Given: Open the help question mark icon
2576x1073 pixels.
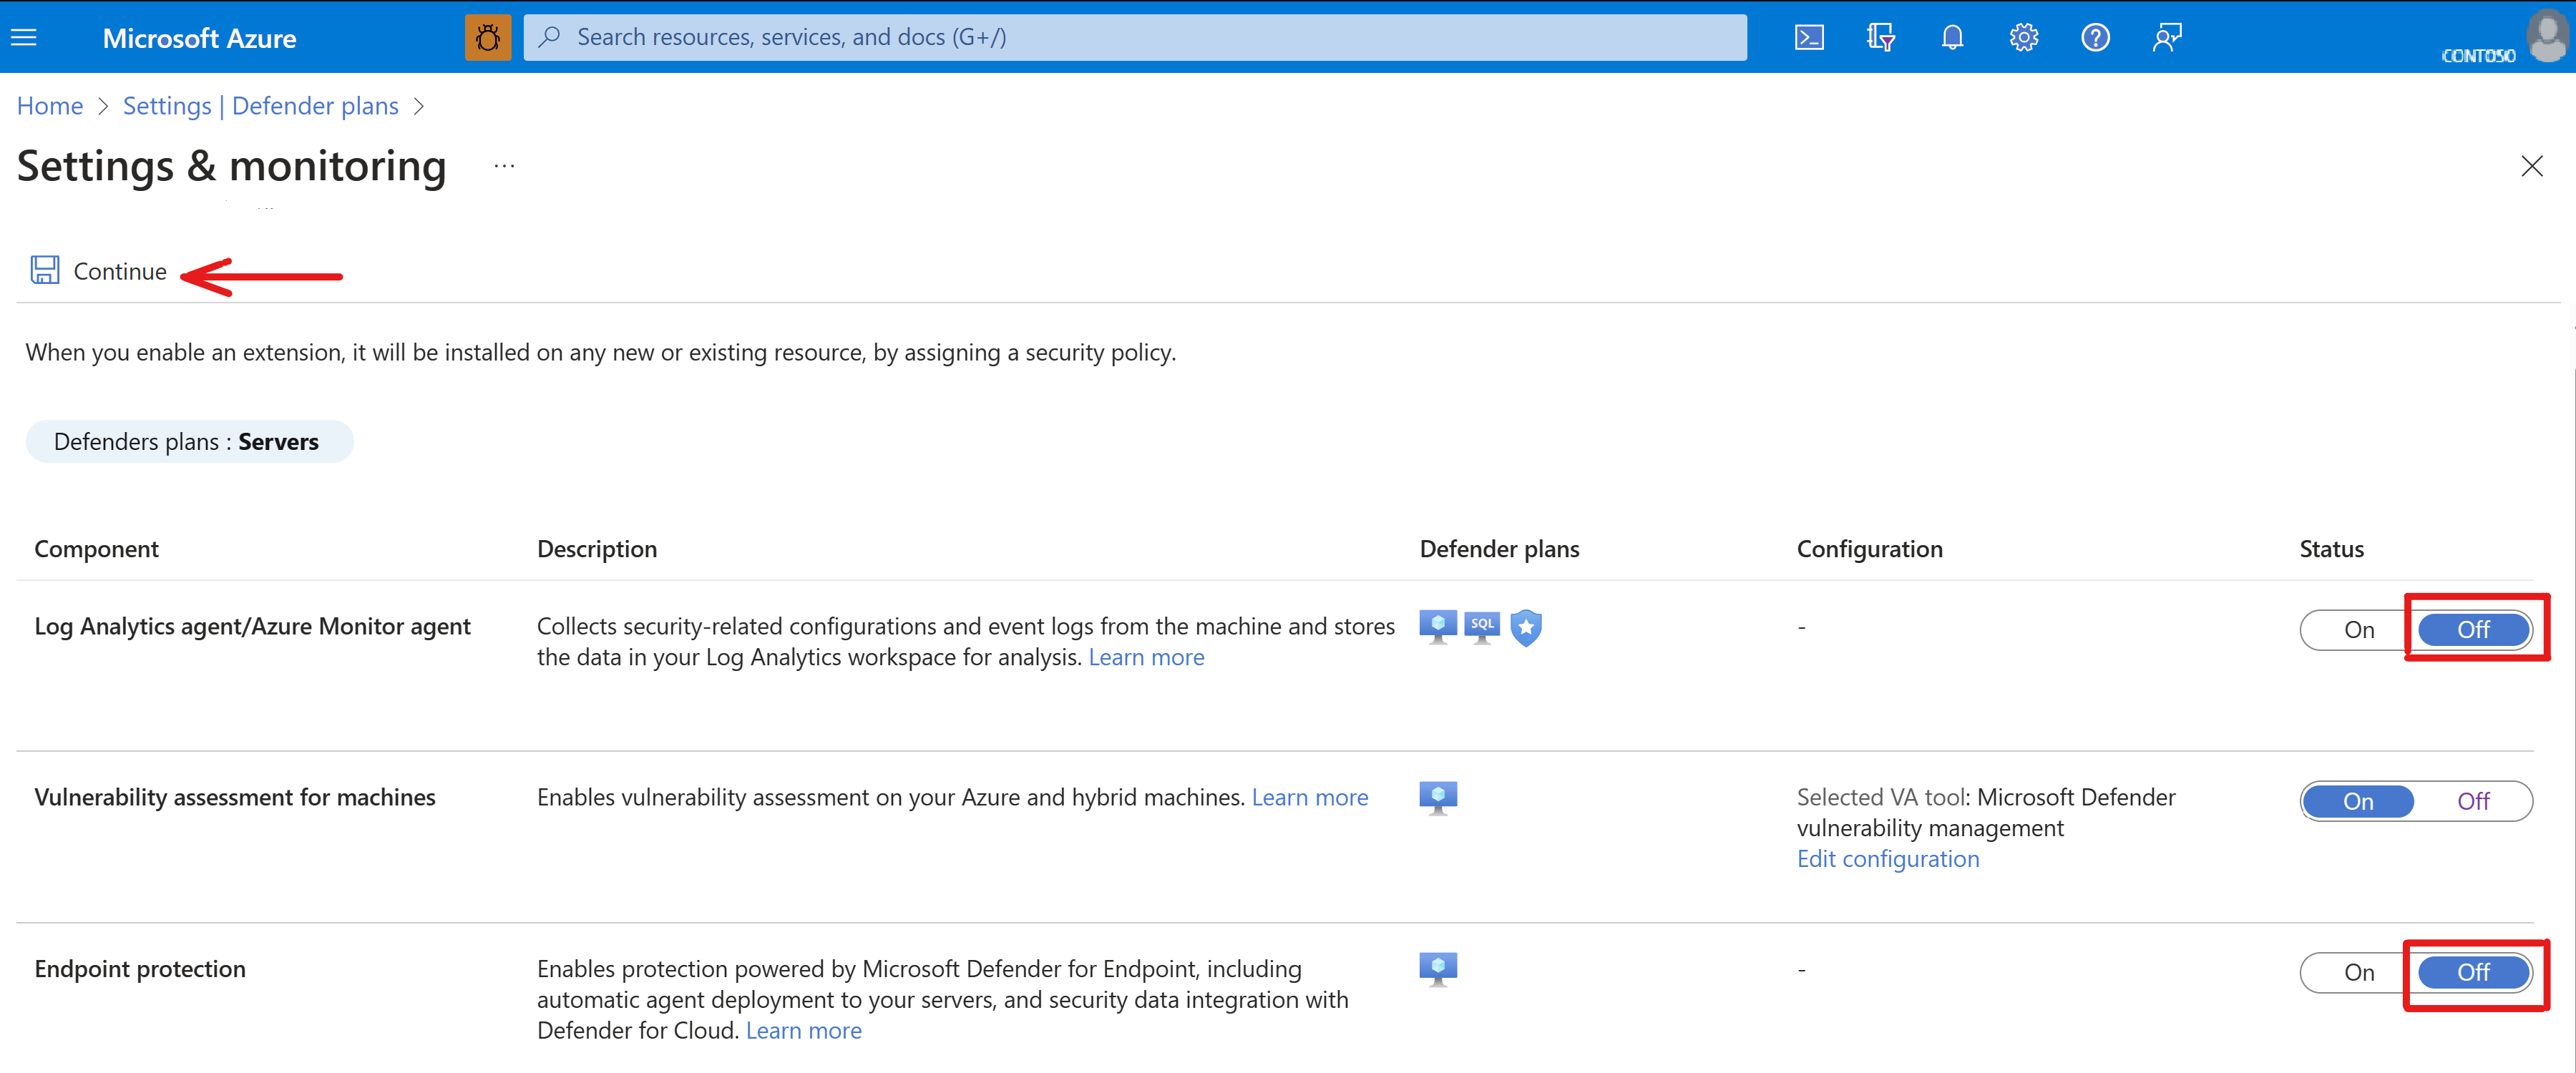Looking at the screenshot, I should coord(2095,38).
